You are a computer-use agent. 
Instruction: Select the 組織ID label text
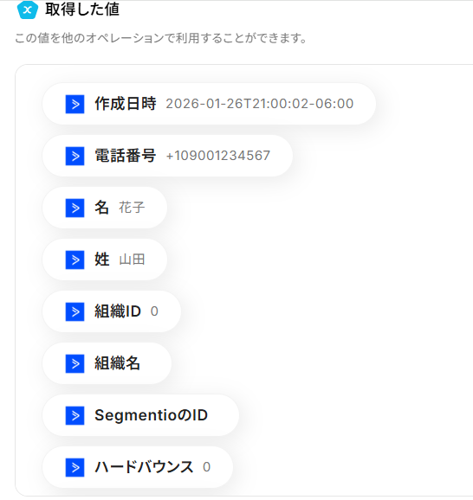(x=118, y=311)
